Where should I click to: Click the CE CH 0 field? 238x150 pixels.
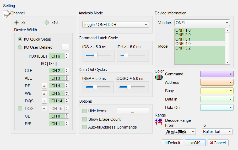tap(57, 116)
